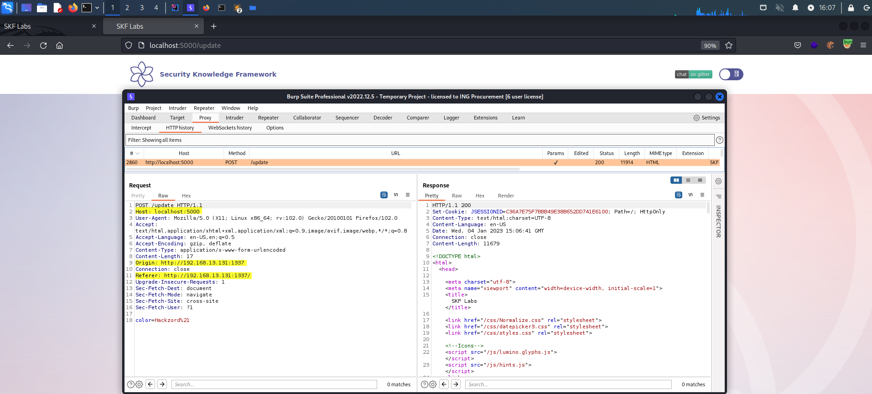
Task: Sort history by Status column
Action: pyautogui.click(x=607, y=153)
